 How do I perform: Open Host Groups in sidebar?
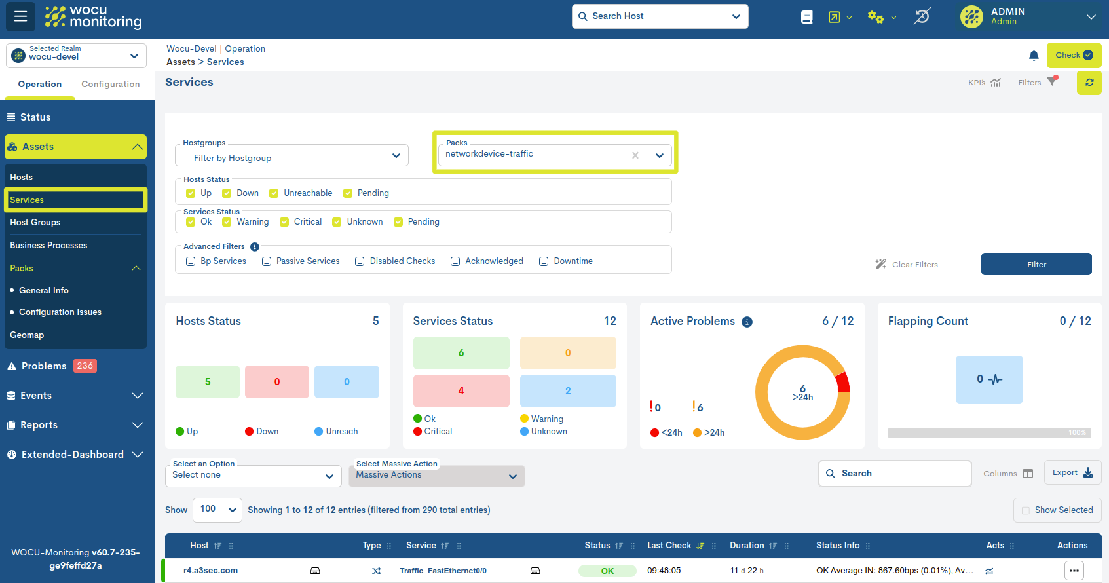click(35, 223)
